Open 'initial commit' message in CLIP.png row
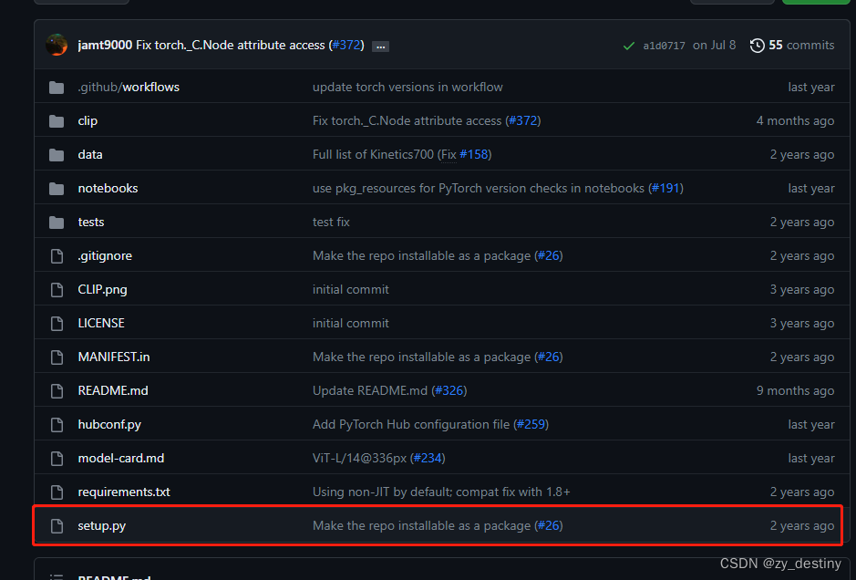 point(350,289)
